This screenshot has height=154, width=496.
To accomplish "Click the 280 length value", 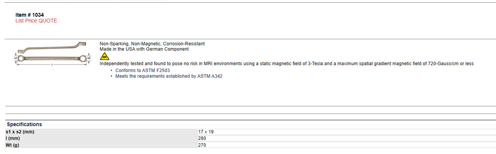I will [202, 138].
